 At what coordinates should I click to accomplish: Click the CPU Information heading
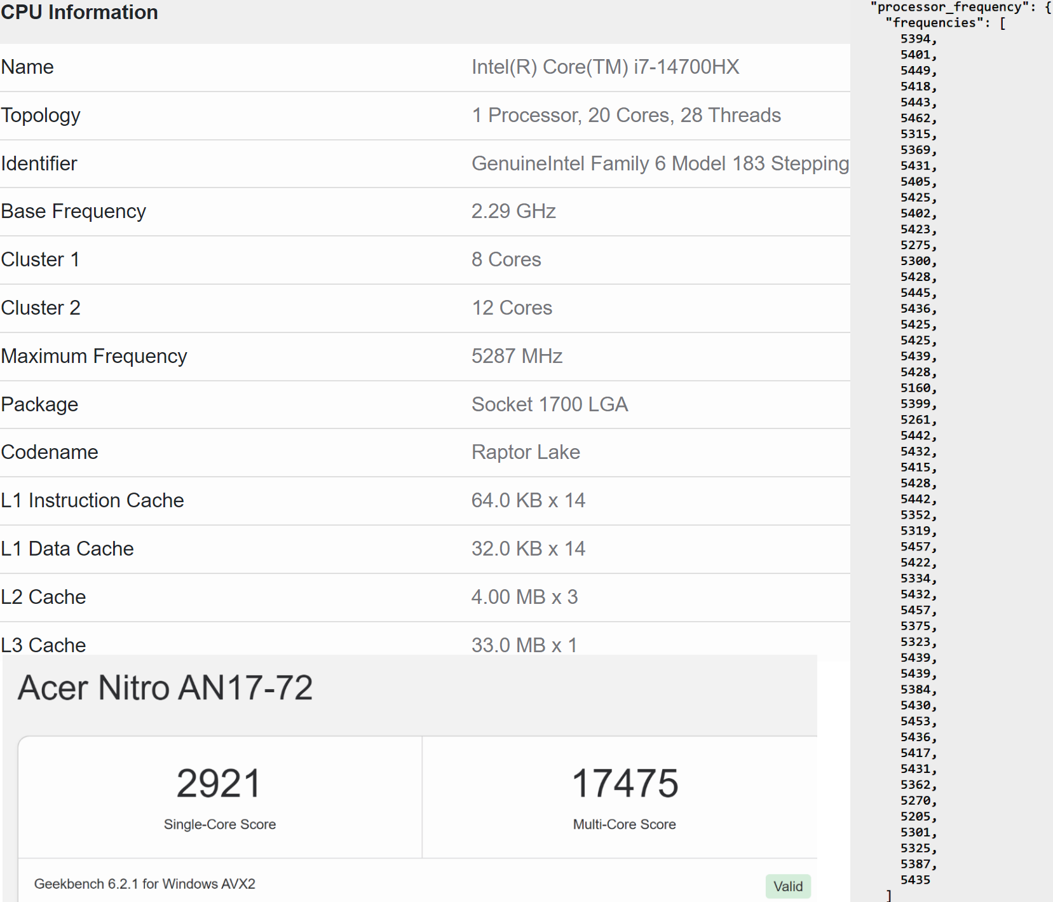coord(79,12)
